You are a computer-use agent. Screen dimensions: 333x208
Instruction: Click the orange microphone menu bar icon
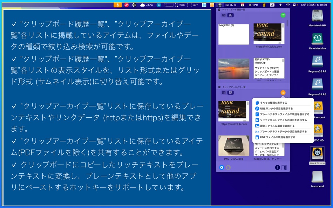118,5
